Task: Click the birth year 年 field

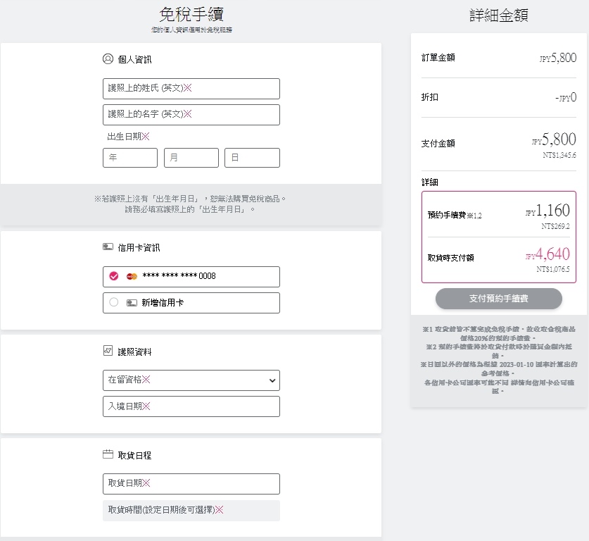Action: (130, 158)
